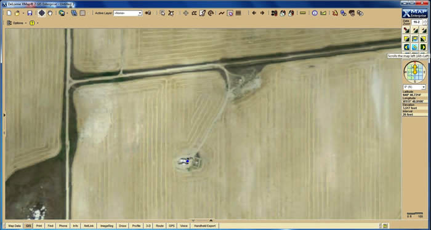Click the elevation profile chart icon
This screenshot has width=431, height=230.
(323, 13)
